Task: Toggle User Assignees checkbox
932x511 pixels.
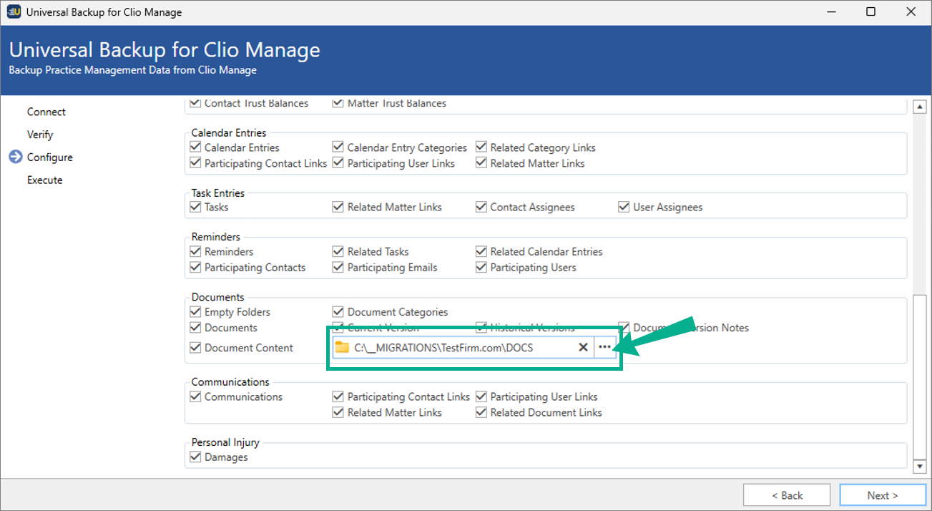Action: click(x=624, y=207)
